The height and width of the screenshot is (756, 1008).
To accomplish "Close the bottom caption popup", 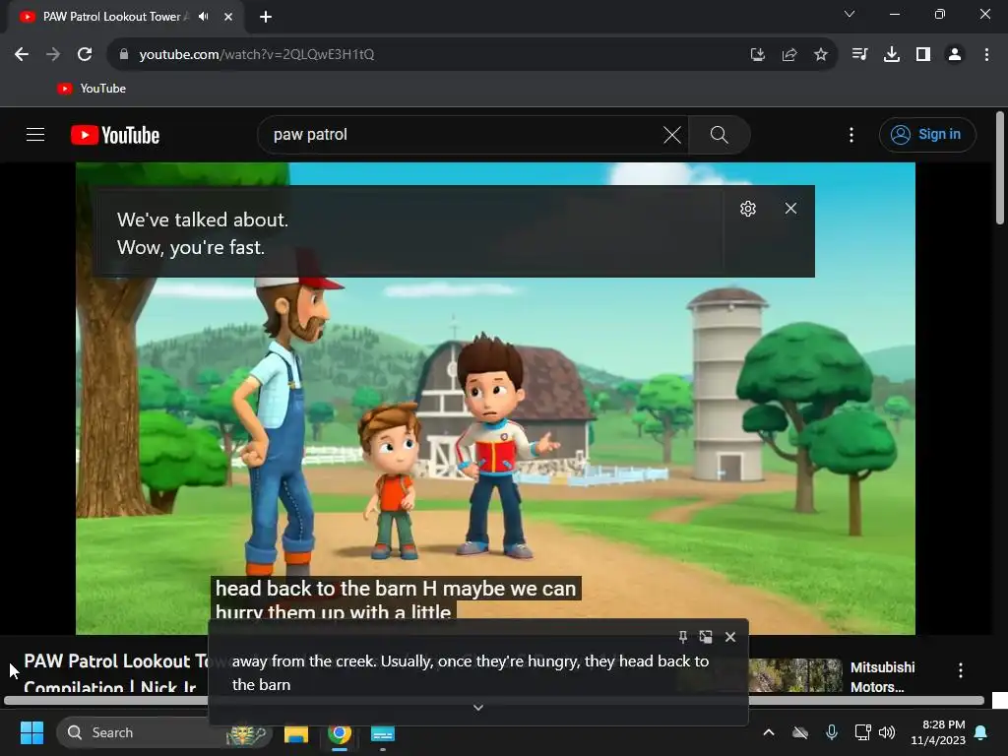I will coord(730,637).
